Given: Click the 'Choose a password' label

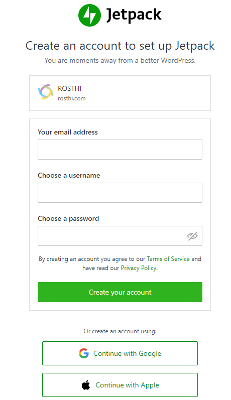Looking at the screenshot, I should [68, 219].
